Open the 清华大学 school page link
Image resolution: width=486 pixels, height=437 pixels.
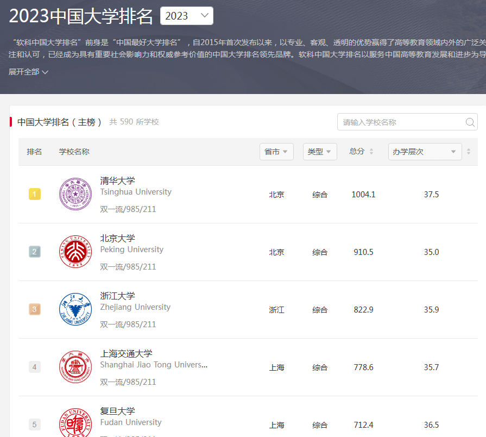point(117,181)
